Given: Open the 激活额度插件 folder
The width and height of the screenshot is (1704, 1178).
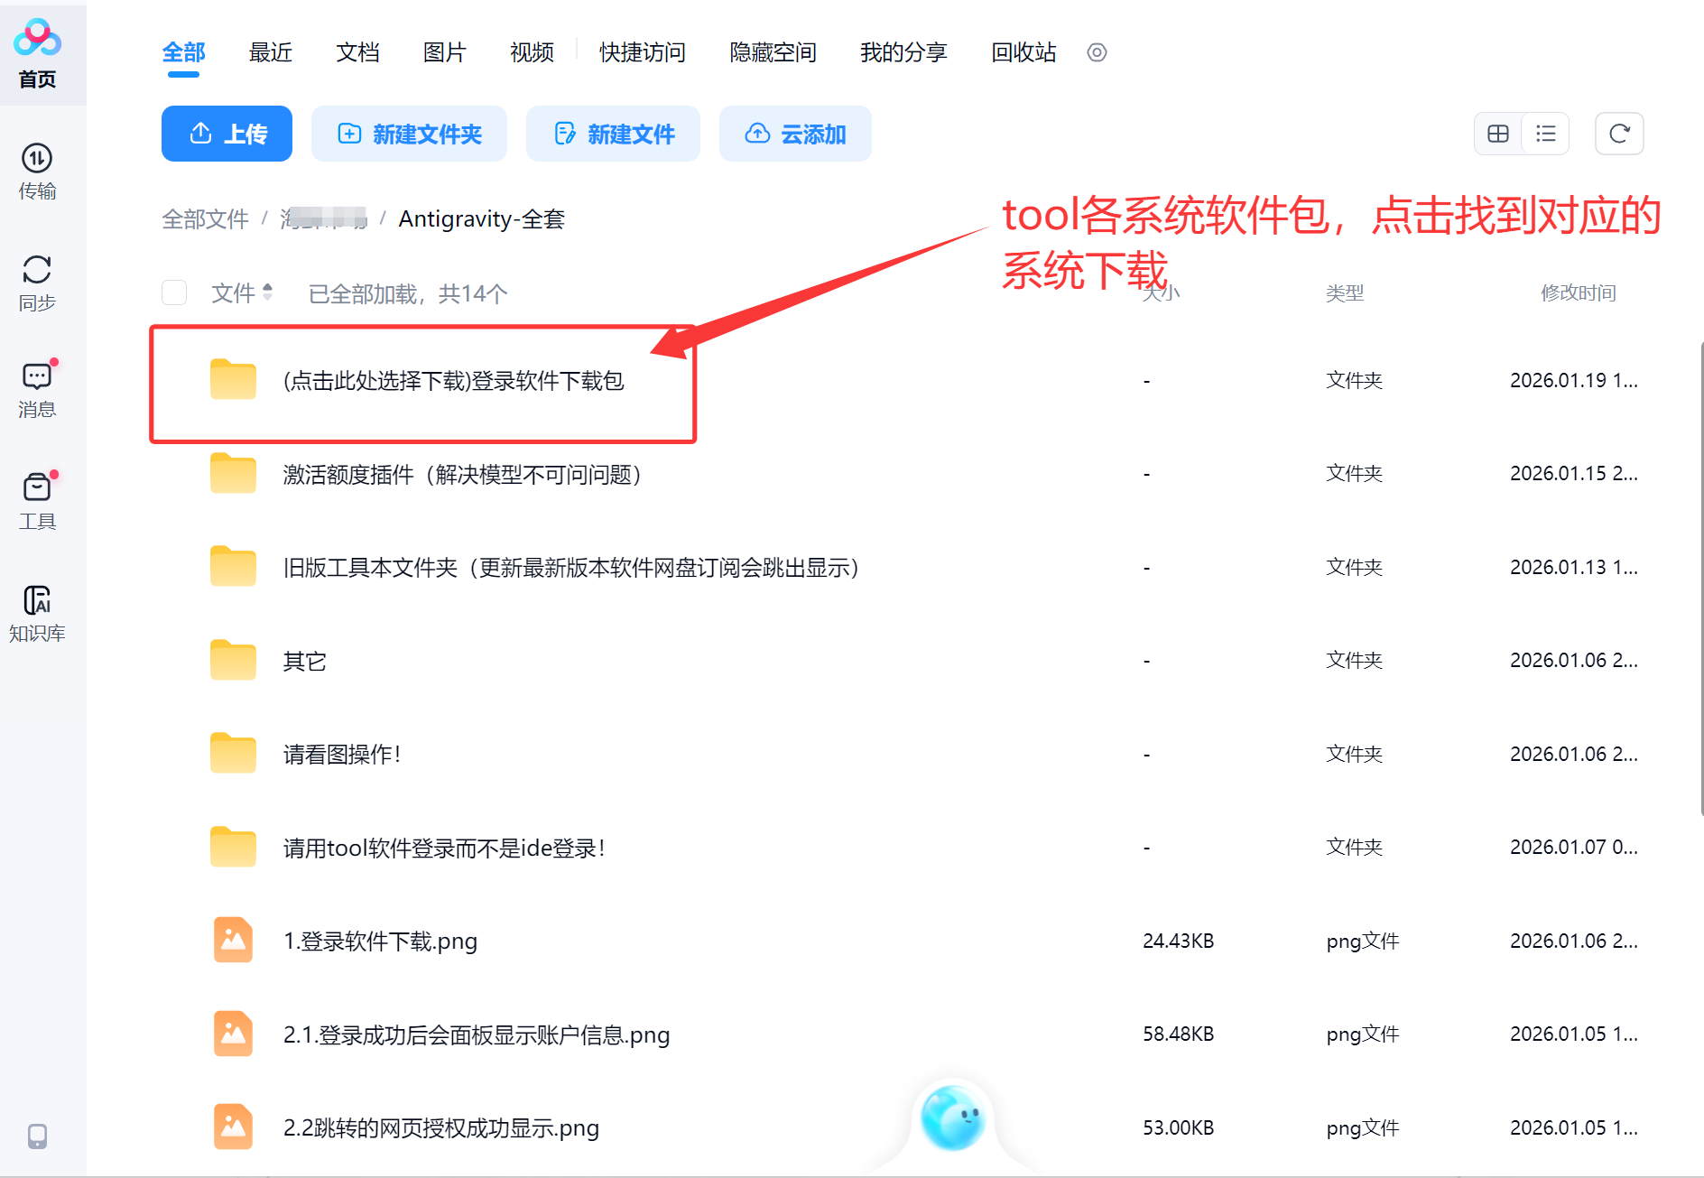Looking at the screenshot, I should [x=462, y=475].
